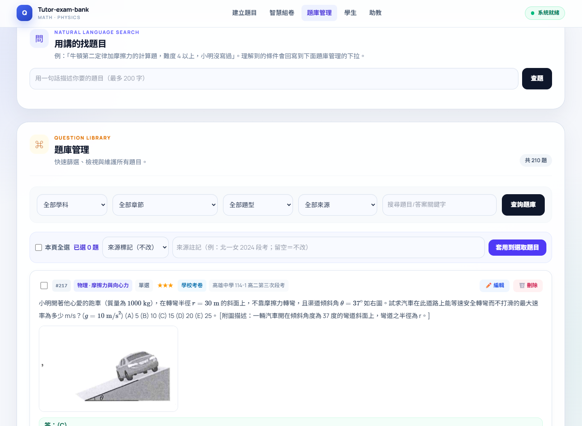Click the 查詢題庫 button

523,205
